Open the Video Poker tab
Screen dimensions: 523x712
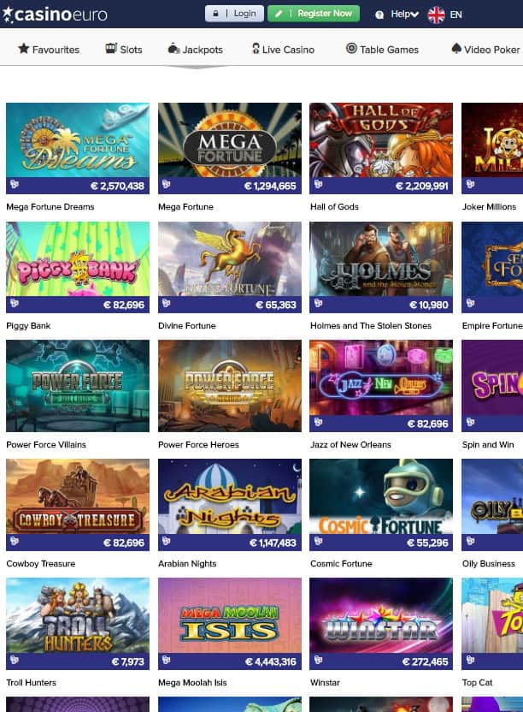point(485,49)
